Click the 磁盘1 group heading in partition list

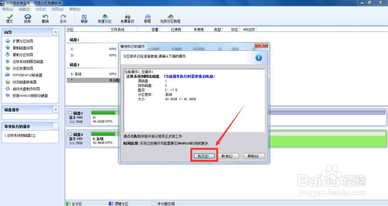point(74,40)
